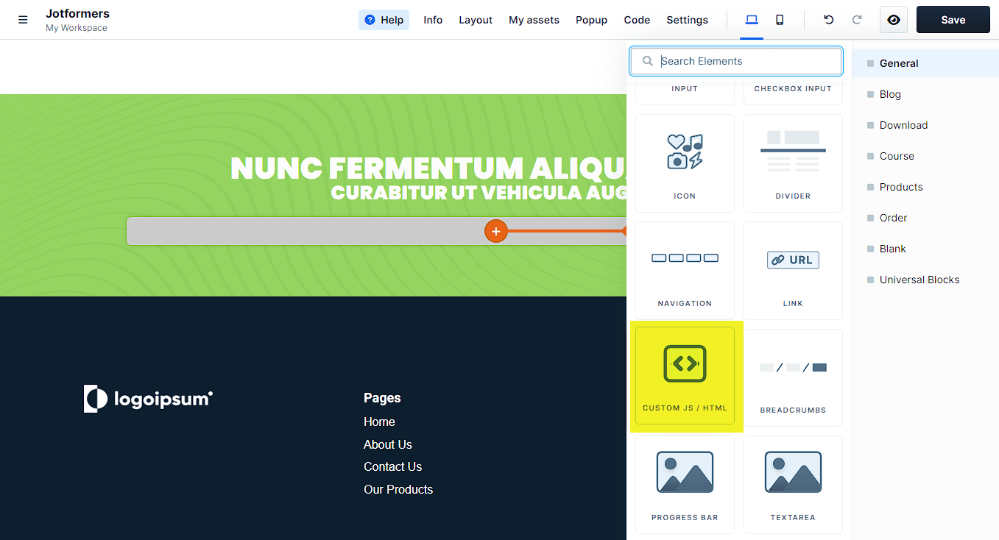Select the Curabitur Ut Vehicula subheading
The width and height of the screenshot is (999, 540).
point(479,192)
